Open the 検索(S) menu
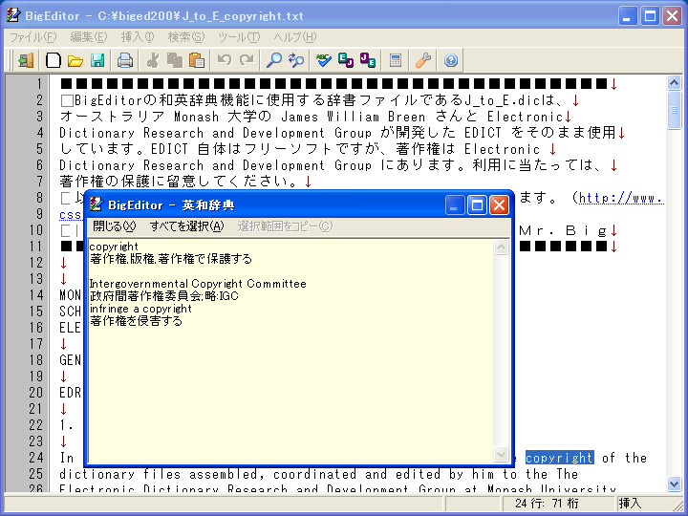The width and height of the screenshot is (688, 516). (185, 37)
